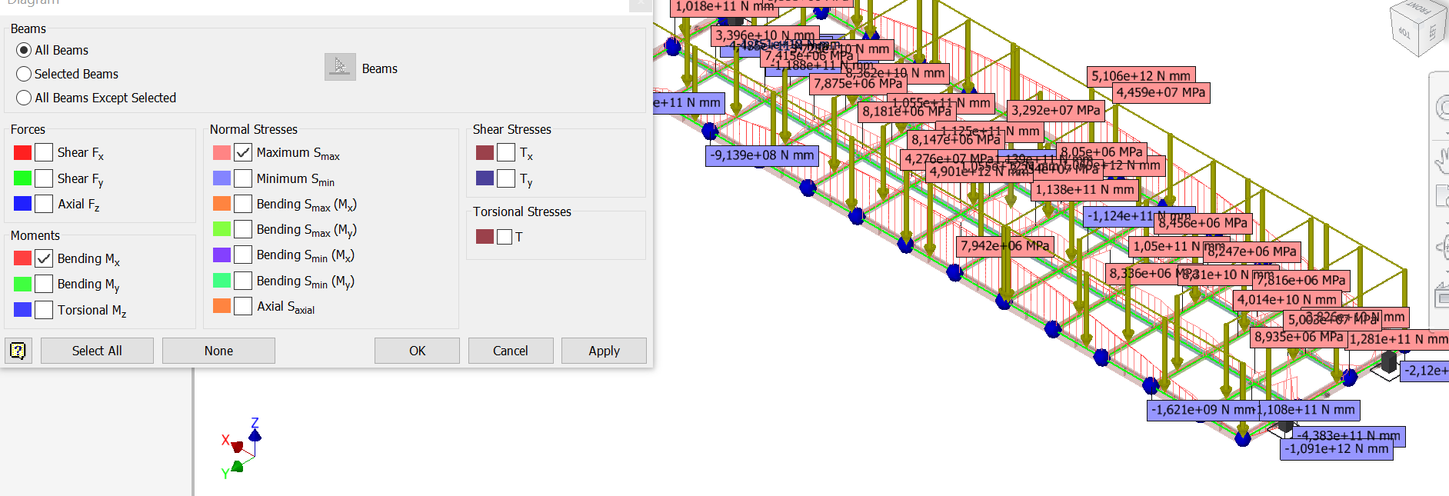
Task: Click the red Bending Mx color swatch
Action: tap(22, 258)
